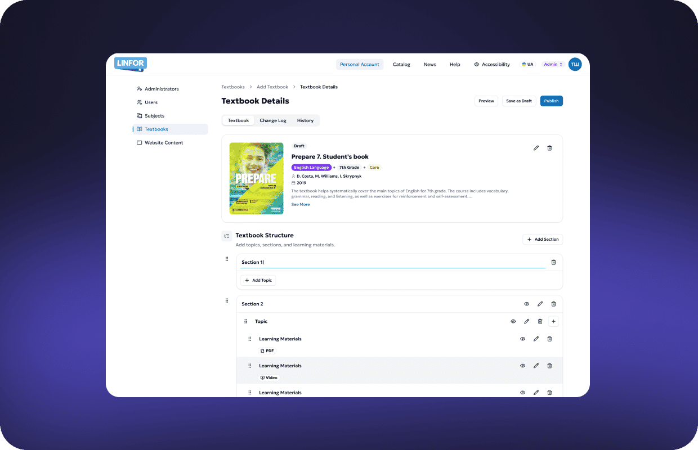Delete the textbook using the card's trash icon
698x450 pixels.
[549, 148]
